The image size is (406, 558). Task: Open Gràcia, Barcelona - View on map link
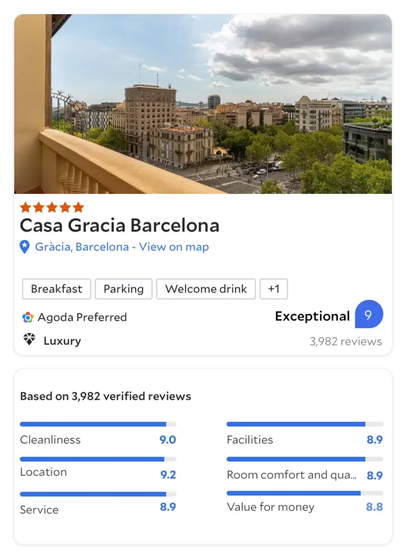[x=122, y=247]
